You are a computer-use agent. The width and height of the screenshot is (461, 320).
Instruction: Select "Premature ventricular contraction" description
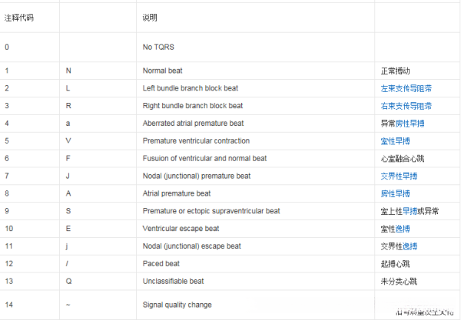(195, 141)
